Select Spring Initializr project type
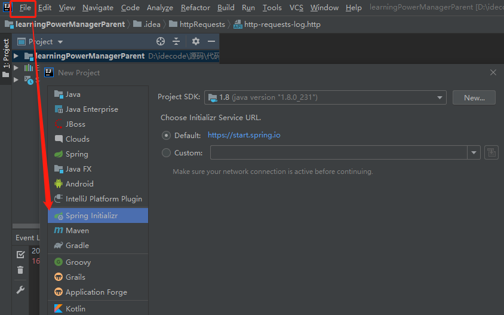 pos(98,216)
